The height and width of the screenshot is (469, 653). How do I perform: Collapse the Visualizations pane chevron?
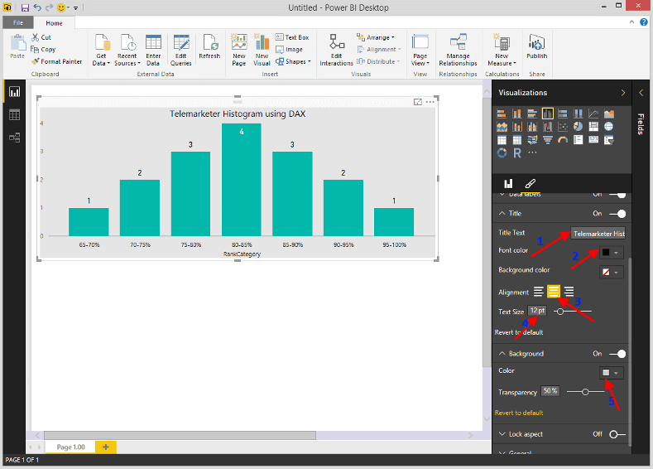coord(622,93)
